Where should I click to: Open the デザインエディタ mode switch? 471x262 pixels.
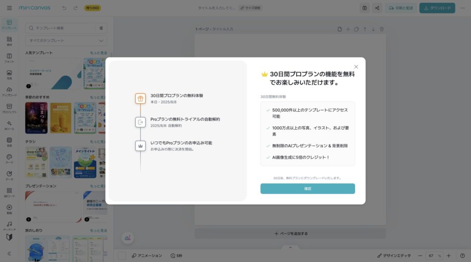tap(394, 256)
